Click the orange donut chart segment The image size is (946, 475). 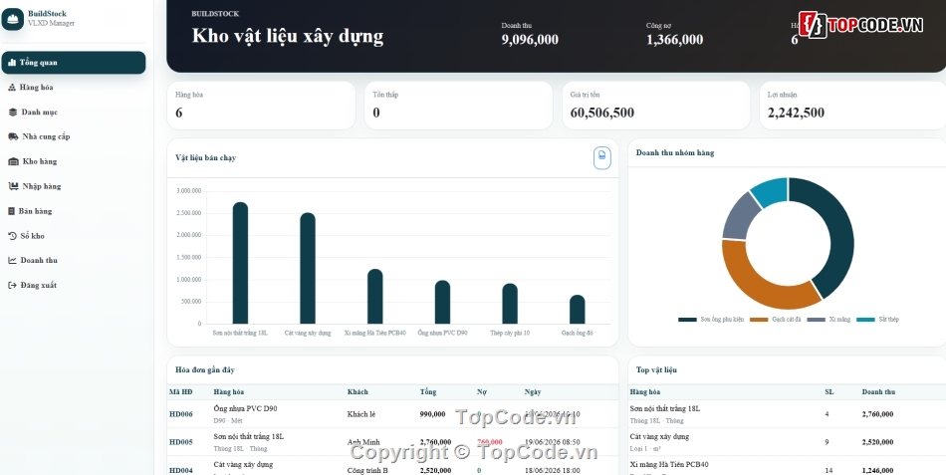coord(751,284)
